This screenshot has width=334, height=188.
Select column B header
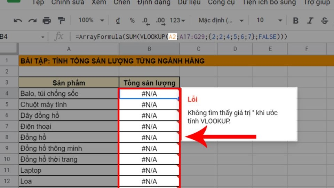(x=149, y=49)
